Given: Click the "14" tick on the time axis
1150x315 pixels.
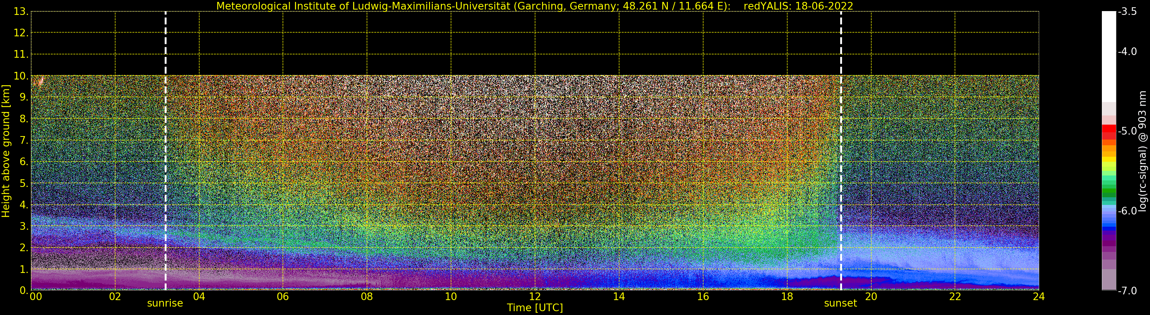Looking at the screenshot, I should click(619, 296).
